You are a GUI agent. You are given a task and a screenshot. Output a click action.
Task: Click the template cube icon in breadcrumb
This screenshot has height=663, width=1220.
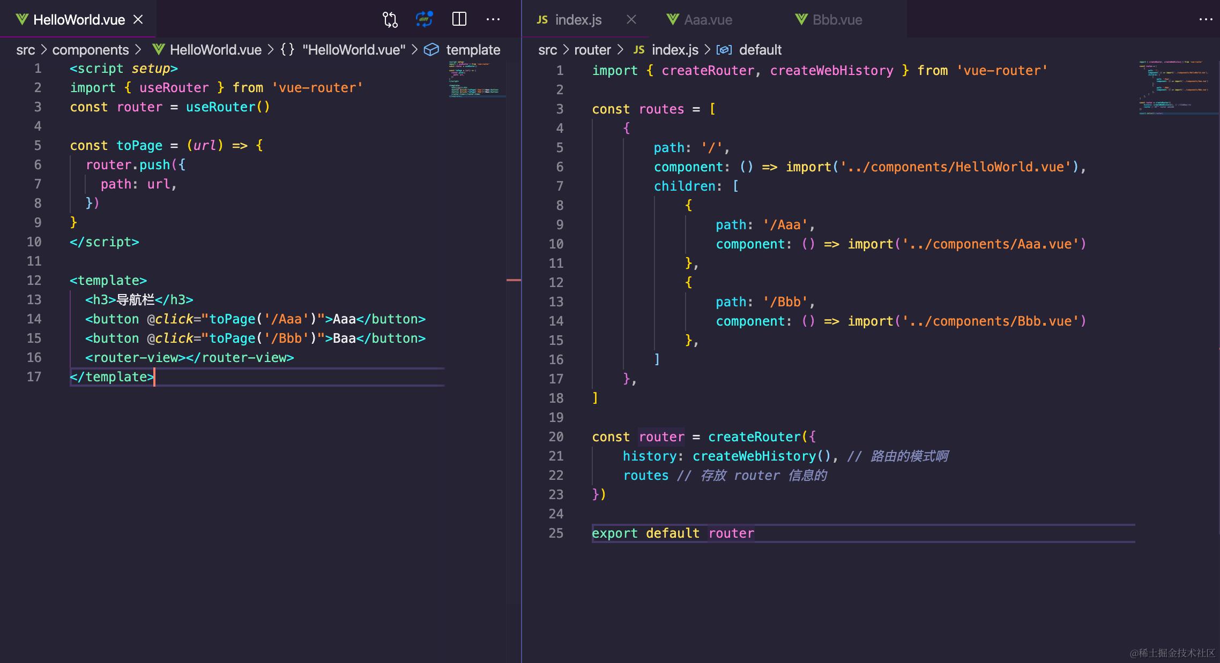pyautogui.click(x=432, y=50)
